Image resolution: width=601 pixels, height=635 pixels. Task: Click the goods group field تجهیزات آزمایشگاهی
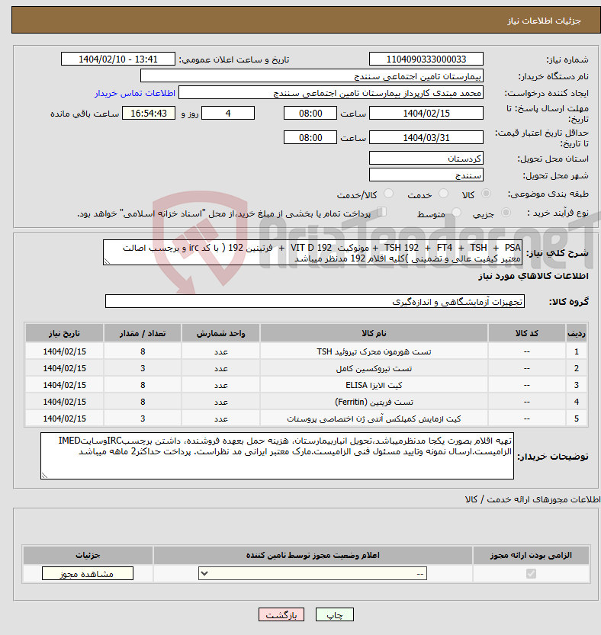pos(314,301)
